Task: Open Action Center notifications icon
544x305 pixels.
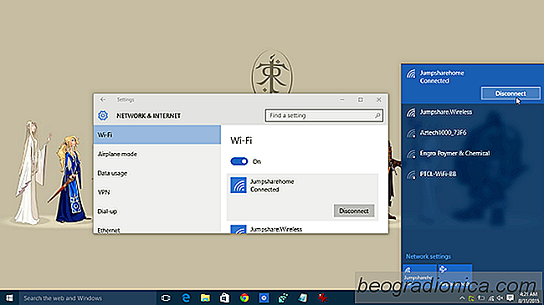Action: [x=510, y=298]
